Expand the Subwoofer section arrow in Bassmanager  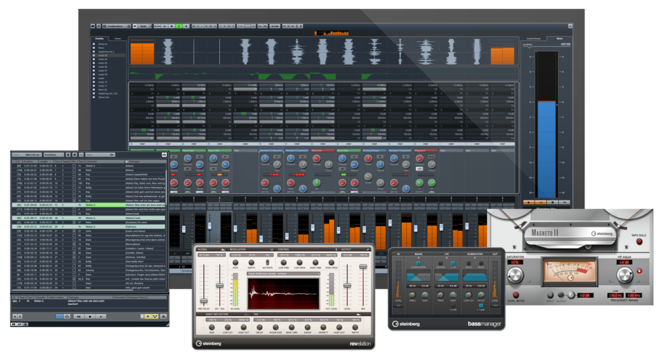(x=474, y=258)
